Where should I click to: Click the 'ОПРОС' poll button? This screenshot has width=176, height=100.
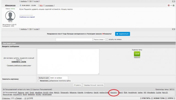pyautogui.click(x=171, y=98)
